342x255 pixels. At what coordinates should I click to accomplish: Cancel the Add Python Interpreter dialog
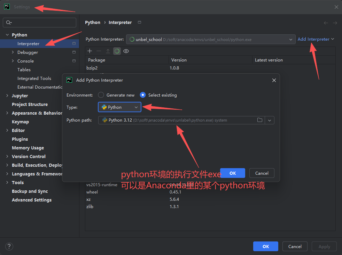click(x=262, y=173)
